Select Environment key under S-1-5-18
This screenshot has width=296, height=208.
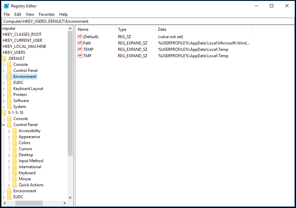(25, 191)
